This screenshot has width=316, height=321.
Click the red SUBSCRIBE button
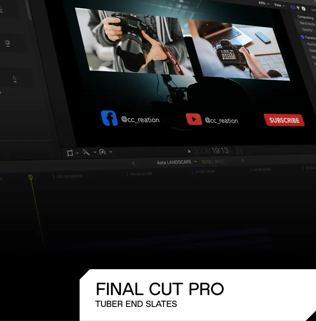(x=284, y=120)
